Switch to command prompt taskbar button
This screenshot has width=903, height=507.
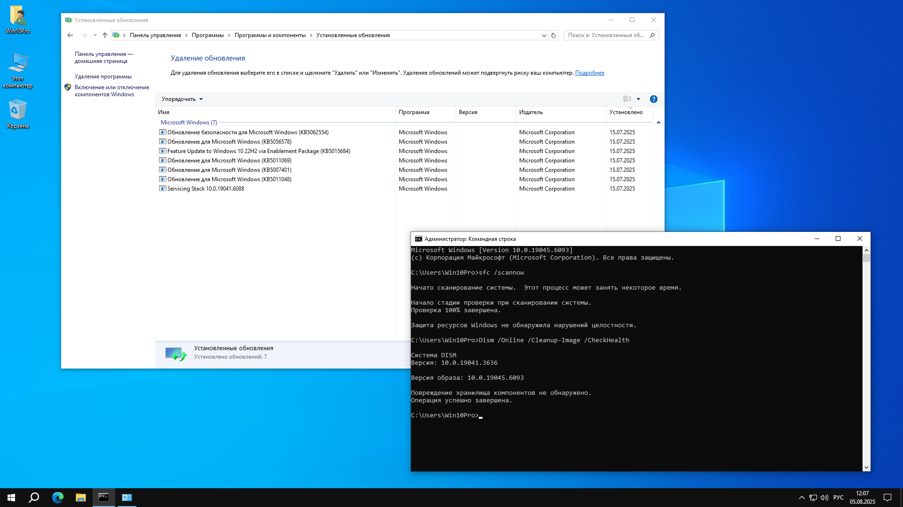103,498
